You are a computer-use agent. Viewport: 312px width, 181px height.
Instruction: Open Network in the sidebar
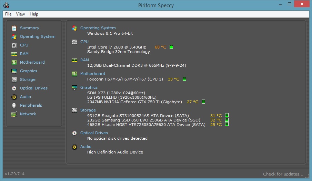tap(28, 114)
